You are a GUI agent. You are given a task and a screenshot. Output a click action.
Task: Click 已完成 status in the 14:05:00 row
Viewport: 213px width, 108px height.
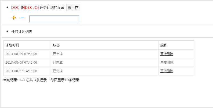(x=58, y=71)
